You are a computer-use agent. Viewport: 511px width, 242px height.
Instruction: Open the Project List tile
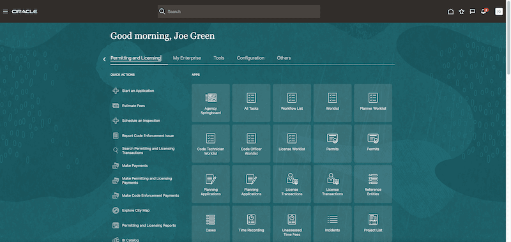(x=373, y=223)
